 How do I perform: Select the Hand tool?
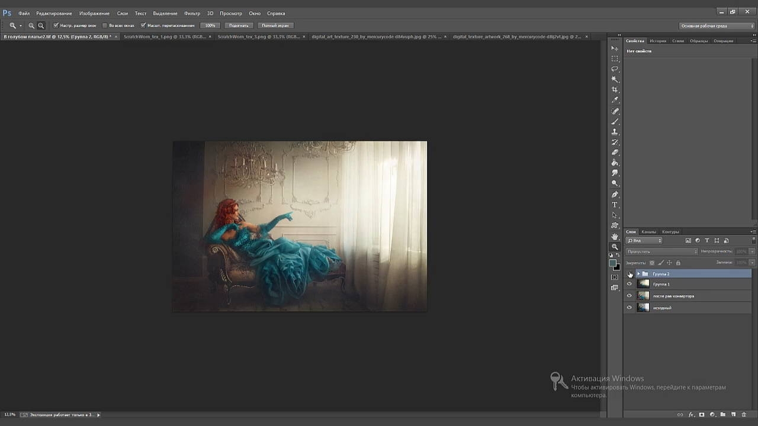pos(615,237)
